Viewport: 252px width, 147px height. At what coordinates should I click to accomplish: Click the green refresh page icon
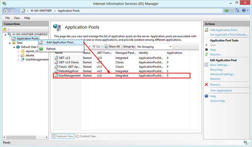pyautogui.click(x=226, y=10)
